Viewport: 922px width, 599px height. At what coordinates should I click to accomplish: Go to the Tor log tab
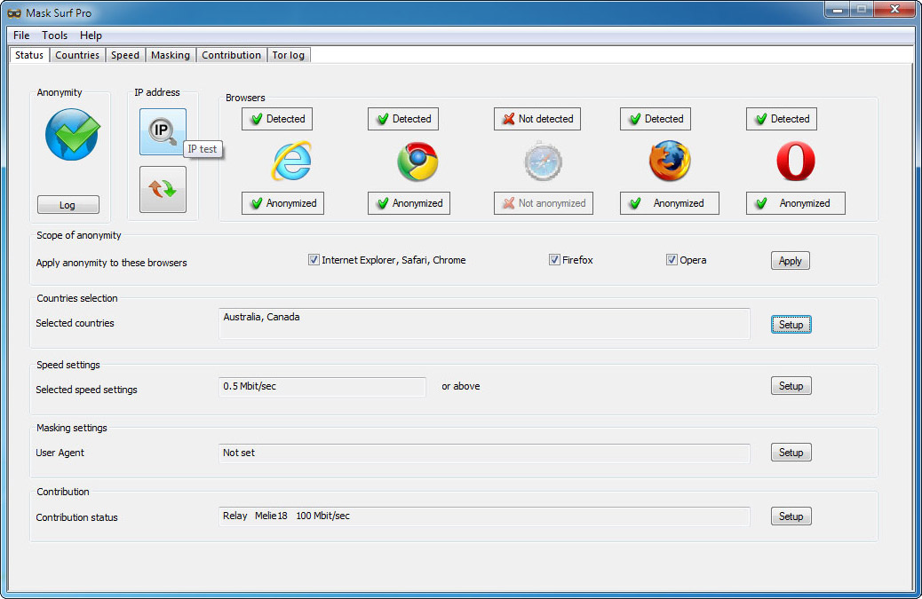(x=288, y=55)
